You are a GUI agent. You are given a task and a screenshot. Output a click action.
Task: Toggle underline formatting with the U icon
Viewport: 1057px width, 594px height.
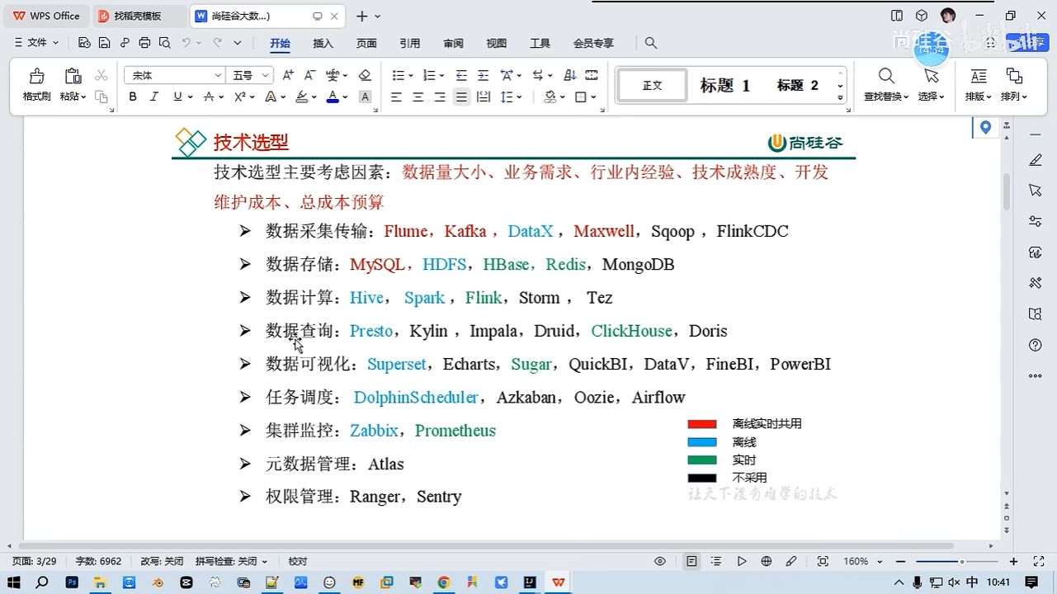[177, 97]
